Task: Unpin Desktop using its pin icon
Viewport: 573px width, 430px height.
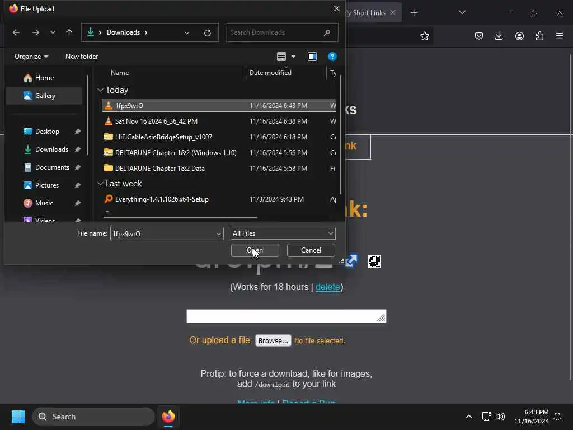Action: tap(77, 132)
